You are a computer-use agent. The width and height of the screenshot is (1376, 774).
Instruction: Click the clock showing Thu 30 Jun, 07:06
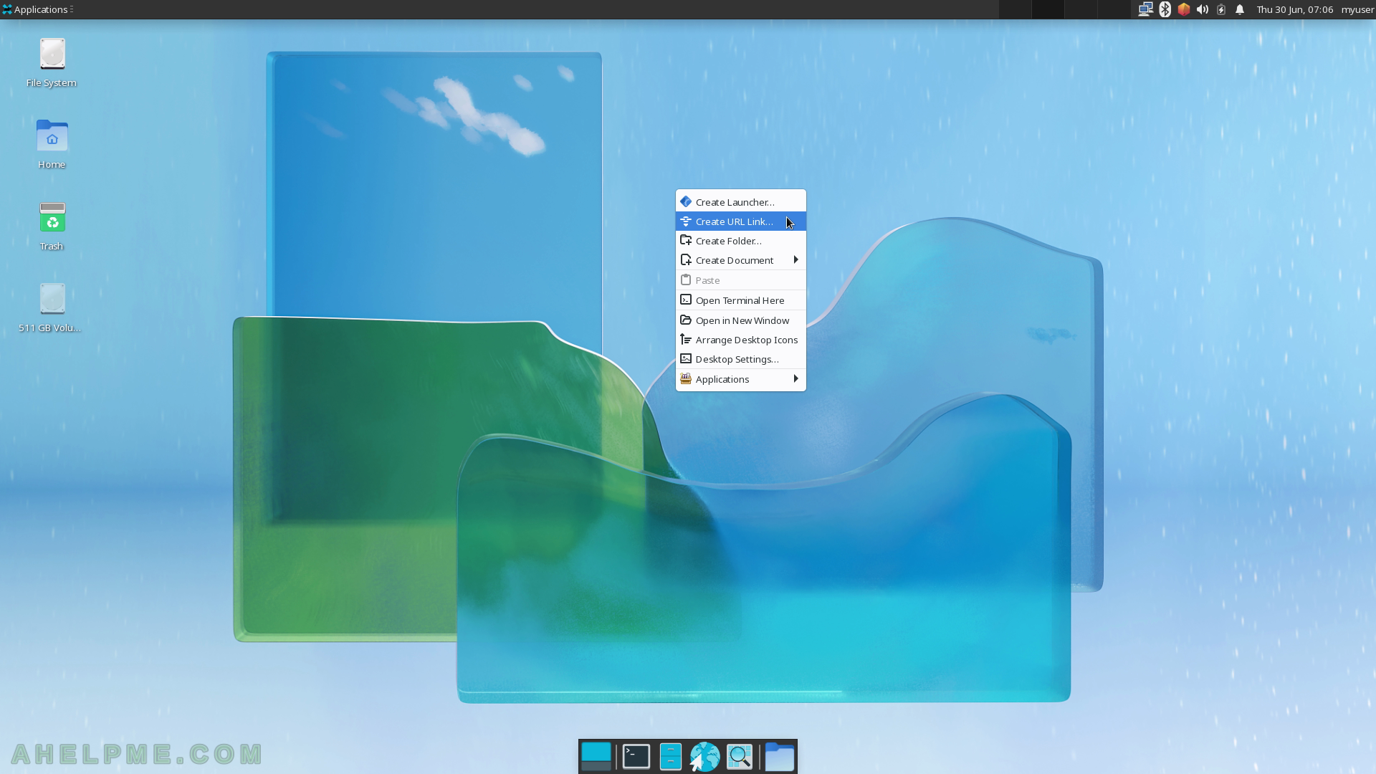tap(1294, 9)
